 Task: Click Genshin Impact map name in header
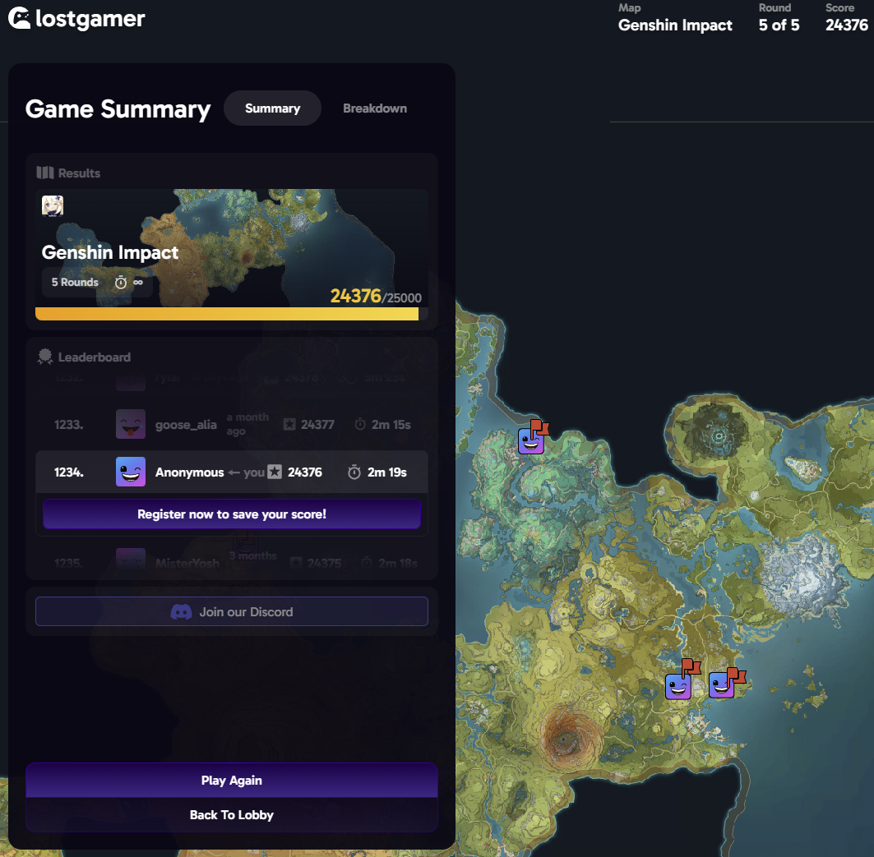675,25
